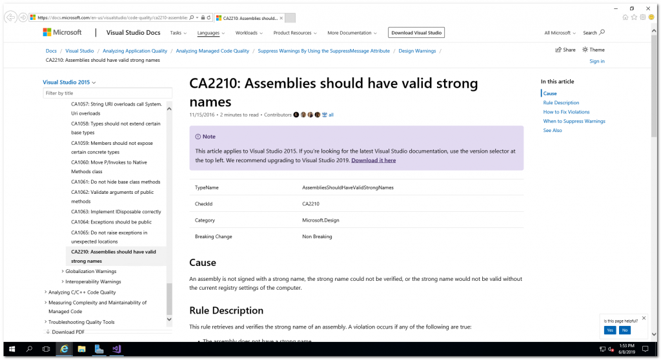The height and width of the screenshot is (360, 661).
Task: Click the Server Manager taskbar icon
Action: point(99,349)
